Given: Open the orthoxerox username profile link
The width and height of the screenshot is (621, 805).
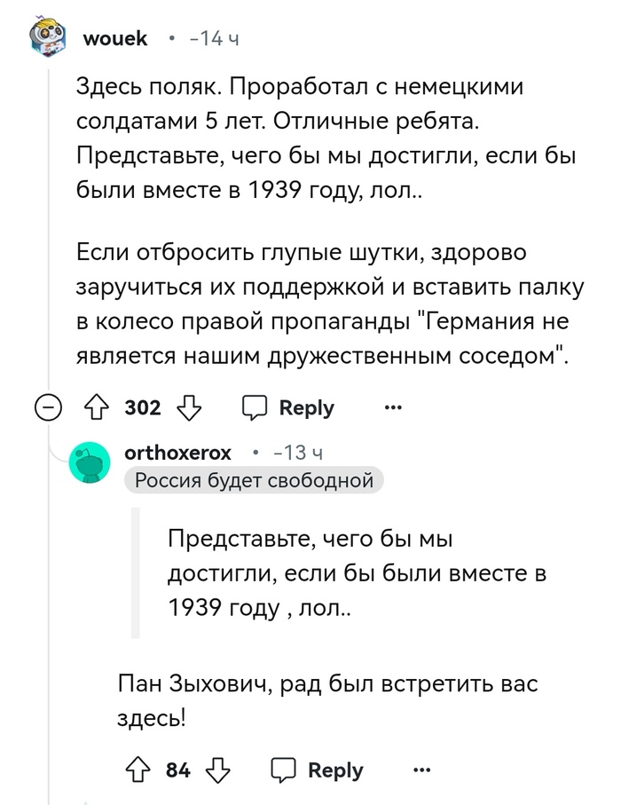Looking at the screenshot, I should (x=178, y=453).
